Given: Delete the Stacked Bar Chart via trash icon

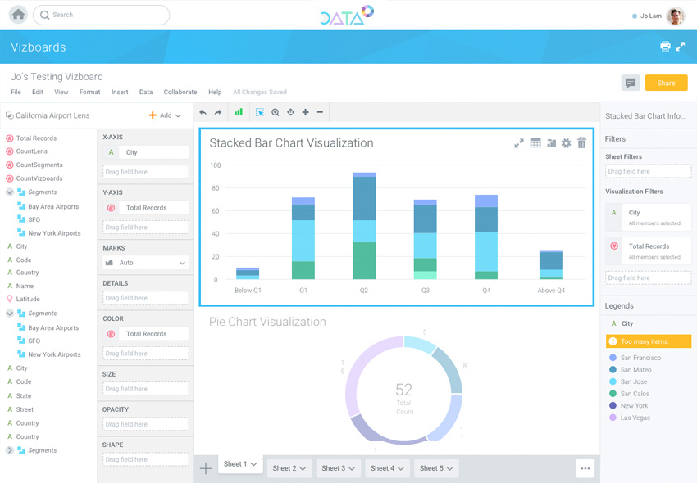Looking at the screenshot, I should click(x=581, y=143).
